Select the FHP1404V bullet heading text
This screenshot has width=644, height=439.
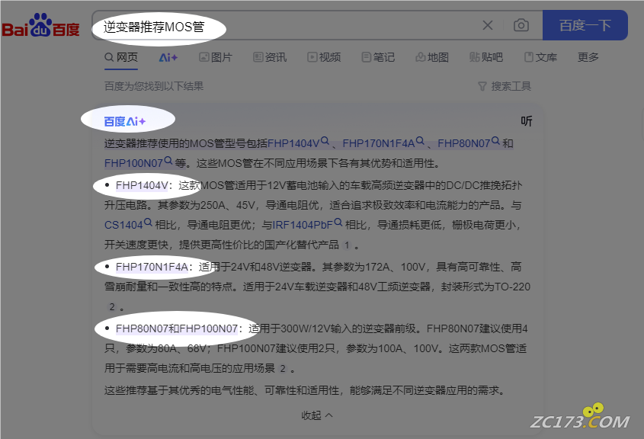[142, 186]
